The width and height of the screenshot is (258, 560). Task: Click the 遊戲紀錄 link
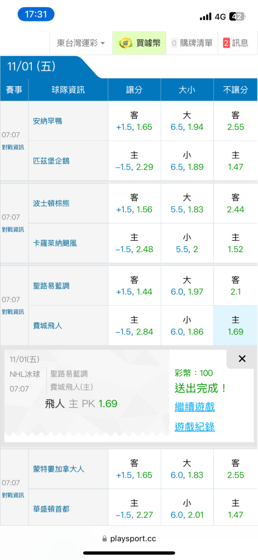point(195,426)
